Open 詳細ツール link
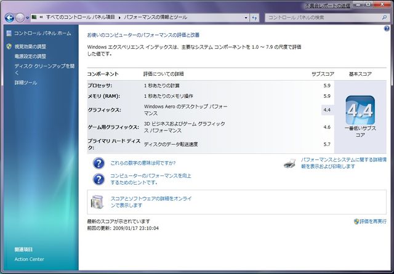The image size is (394, 274). 26,83
